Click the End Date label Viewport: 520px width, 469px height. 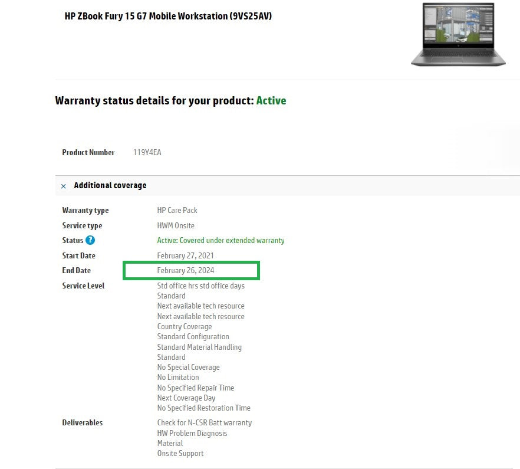coord(76,271)
